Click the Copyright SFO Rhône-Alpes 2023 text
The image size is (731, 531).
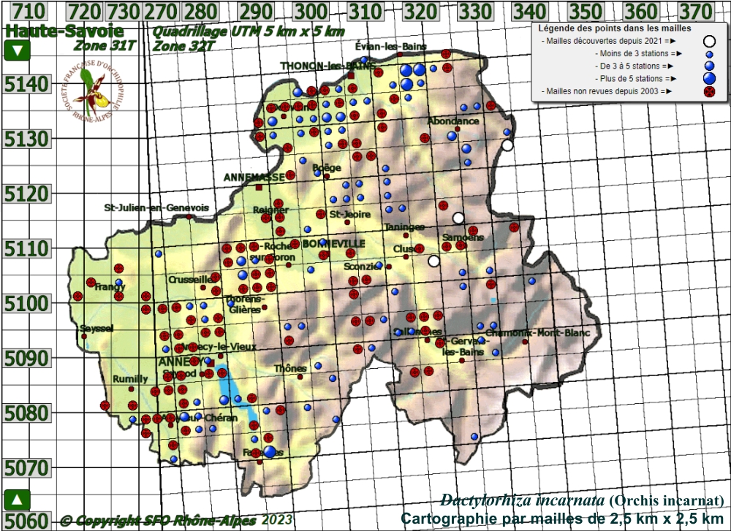pos(175,521)
